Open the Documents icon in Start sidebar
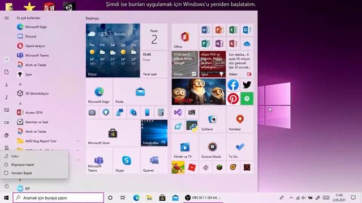 6,72
